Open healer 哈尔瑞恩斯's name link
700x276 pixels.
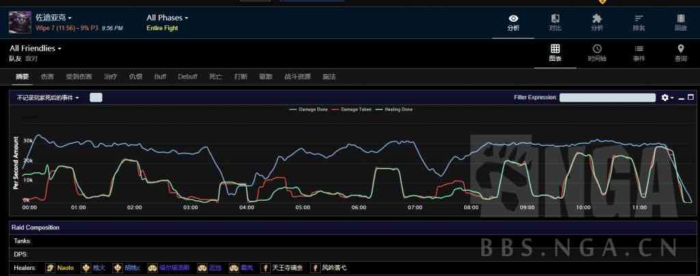pyautogui.click(x=174, y=268)
